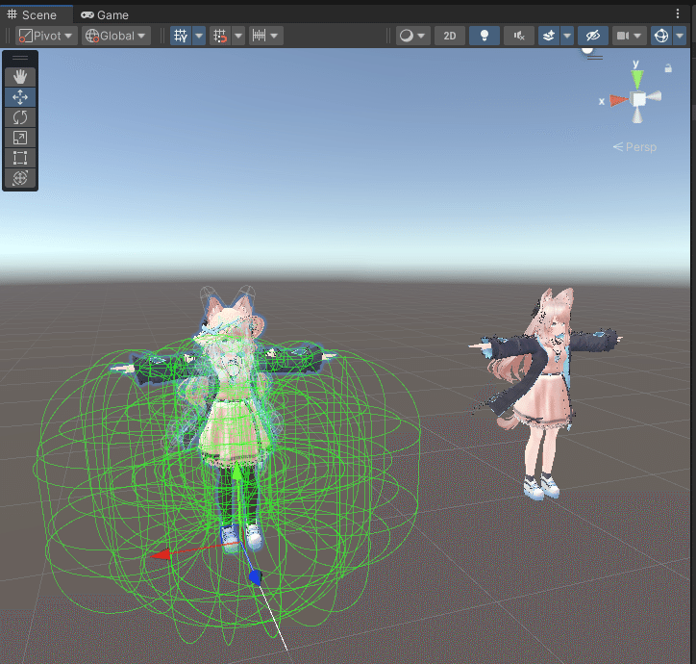This screenshot has width=696, height=664.
Task: Open grid axis options dropdown arrow
Action: (x=199, y=36)
